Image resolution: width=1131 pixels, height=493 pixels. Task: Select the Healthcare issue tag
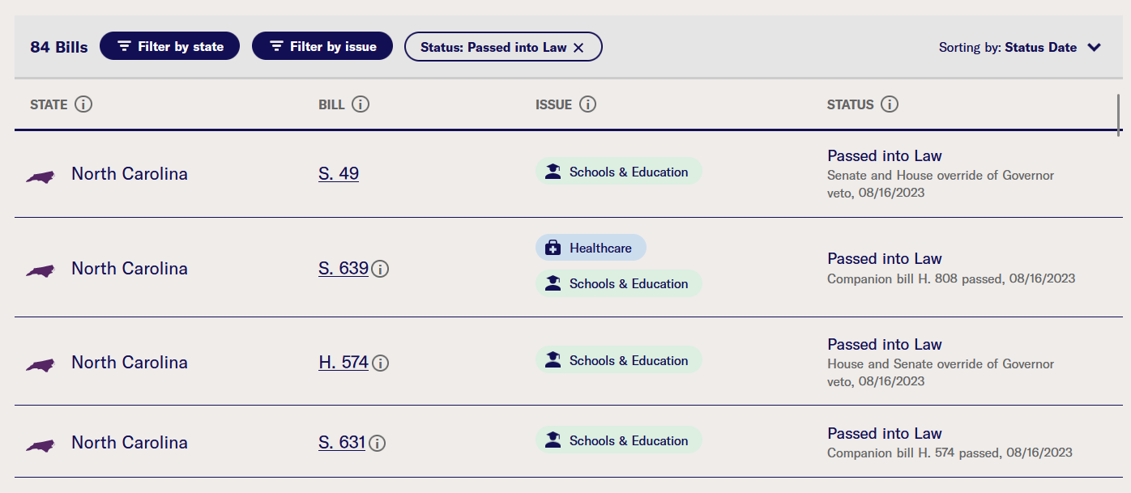[591, 248]
